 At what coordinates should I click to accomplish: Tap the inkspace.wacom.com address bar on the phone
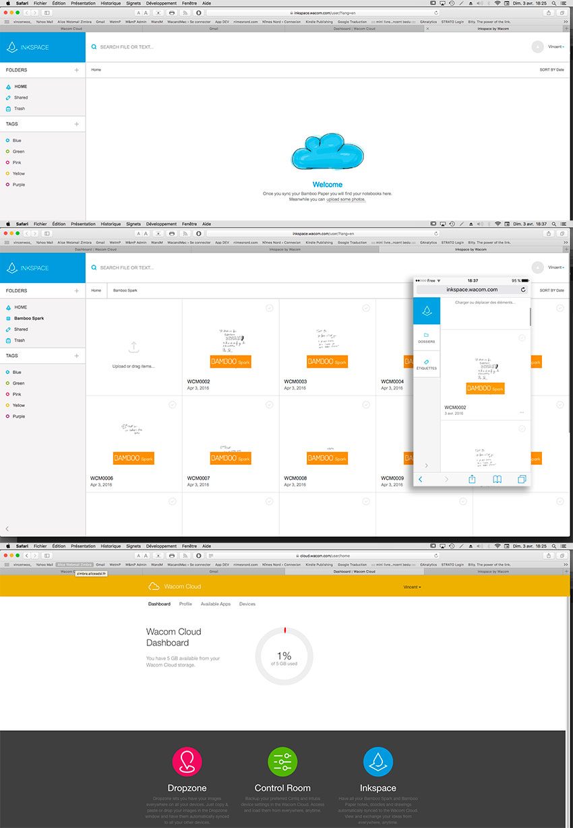(472, 290)
